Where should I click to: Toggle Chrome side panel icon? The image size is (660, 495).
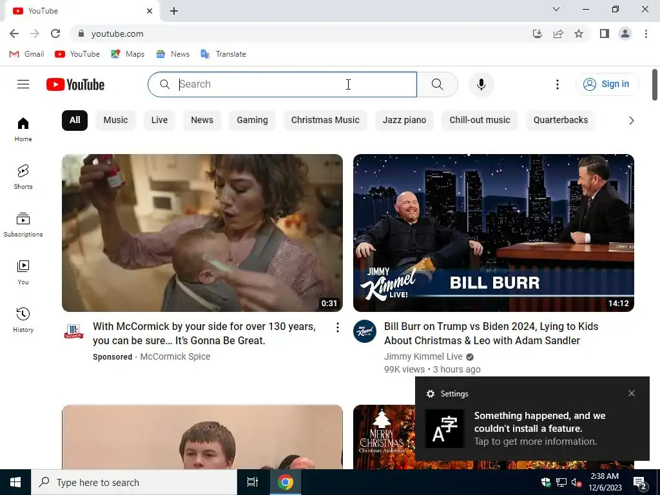pyautogui.click(x=605, y=34)
